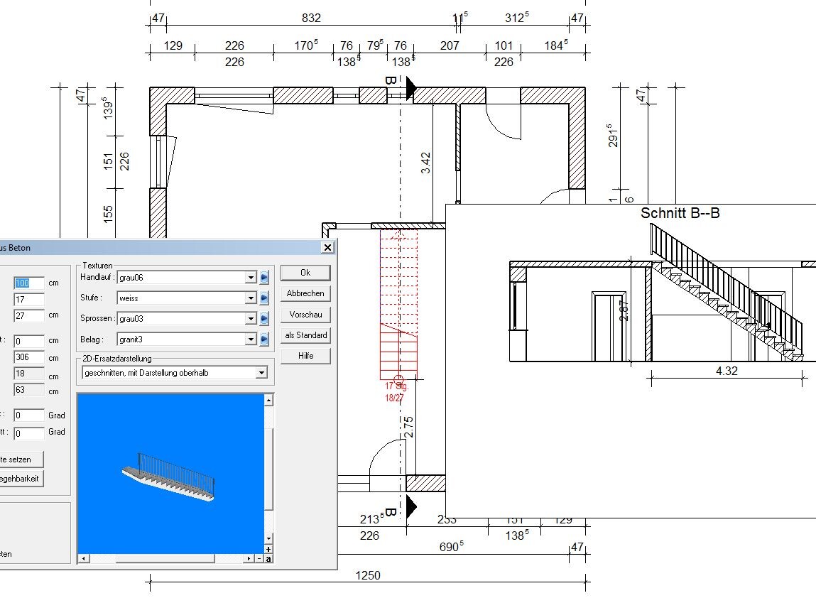This screenshot has height=598, width=816.
Task: Click the width field showing 100
Action: [x=28, y=283]
